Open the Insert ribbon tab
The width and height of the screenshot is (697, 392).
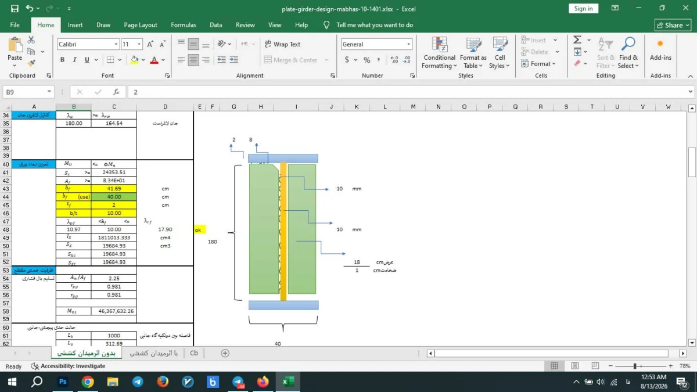click(x=75, y=25)
